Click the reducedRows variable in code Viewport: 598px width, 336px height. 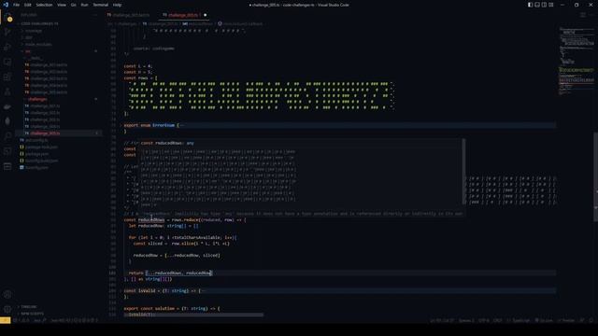(151, 220)
